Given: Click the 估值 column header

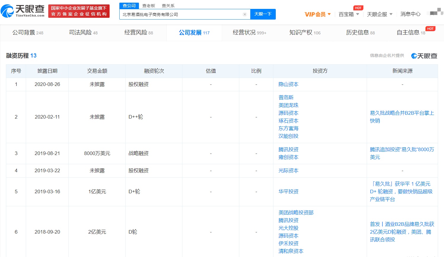Looking at the screenshot, I should 211,71.
